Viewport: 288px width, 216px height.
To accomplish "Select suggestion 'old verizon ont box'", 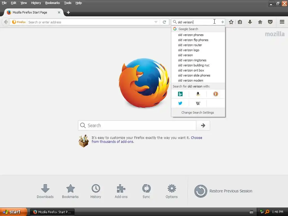I will [x=198, y=70].
